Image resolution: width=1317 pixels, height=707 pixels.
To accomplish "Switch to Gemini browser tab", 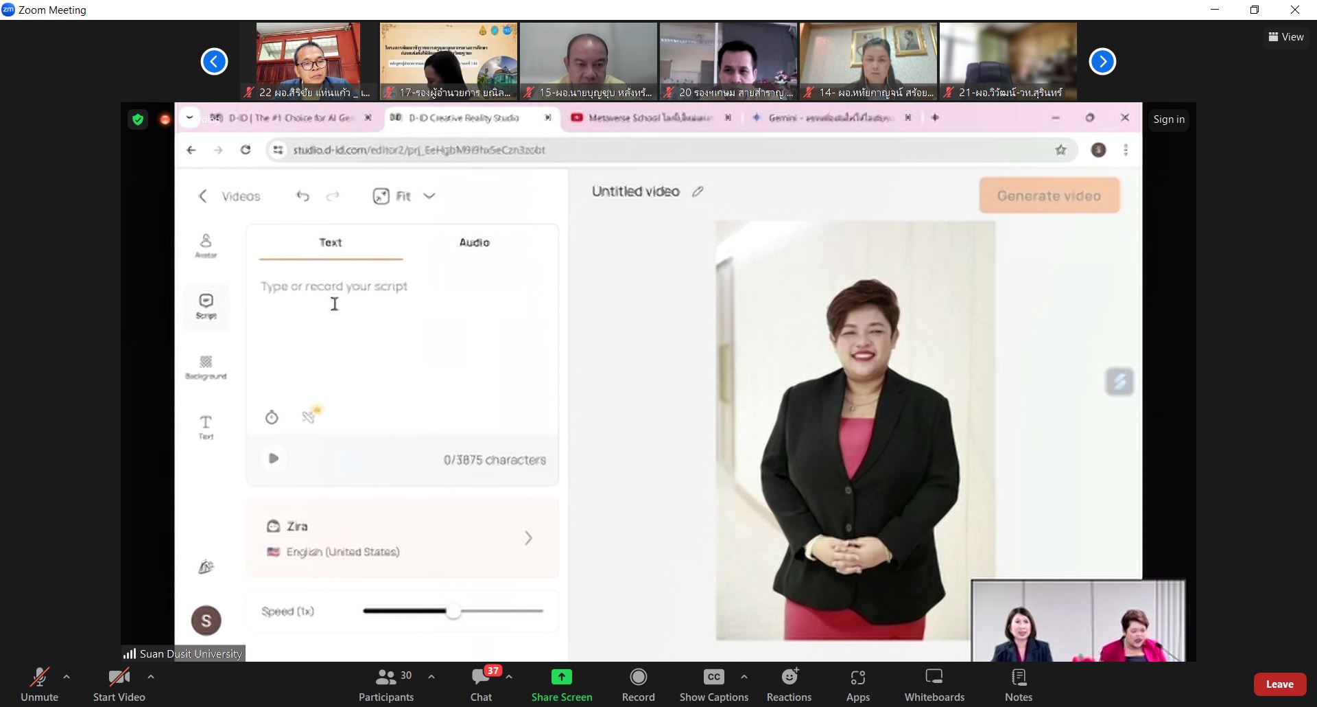I will [x=831, y=118].
